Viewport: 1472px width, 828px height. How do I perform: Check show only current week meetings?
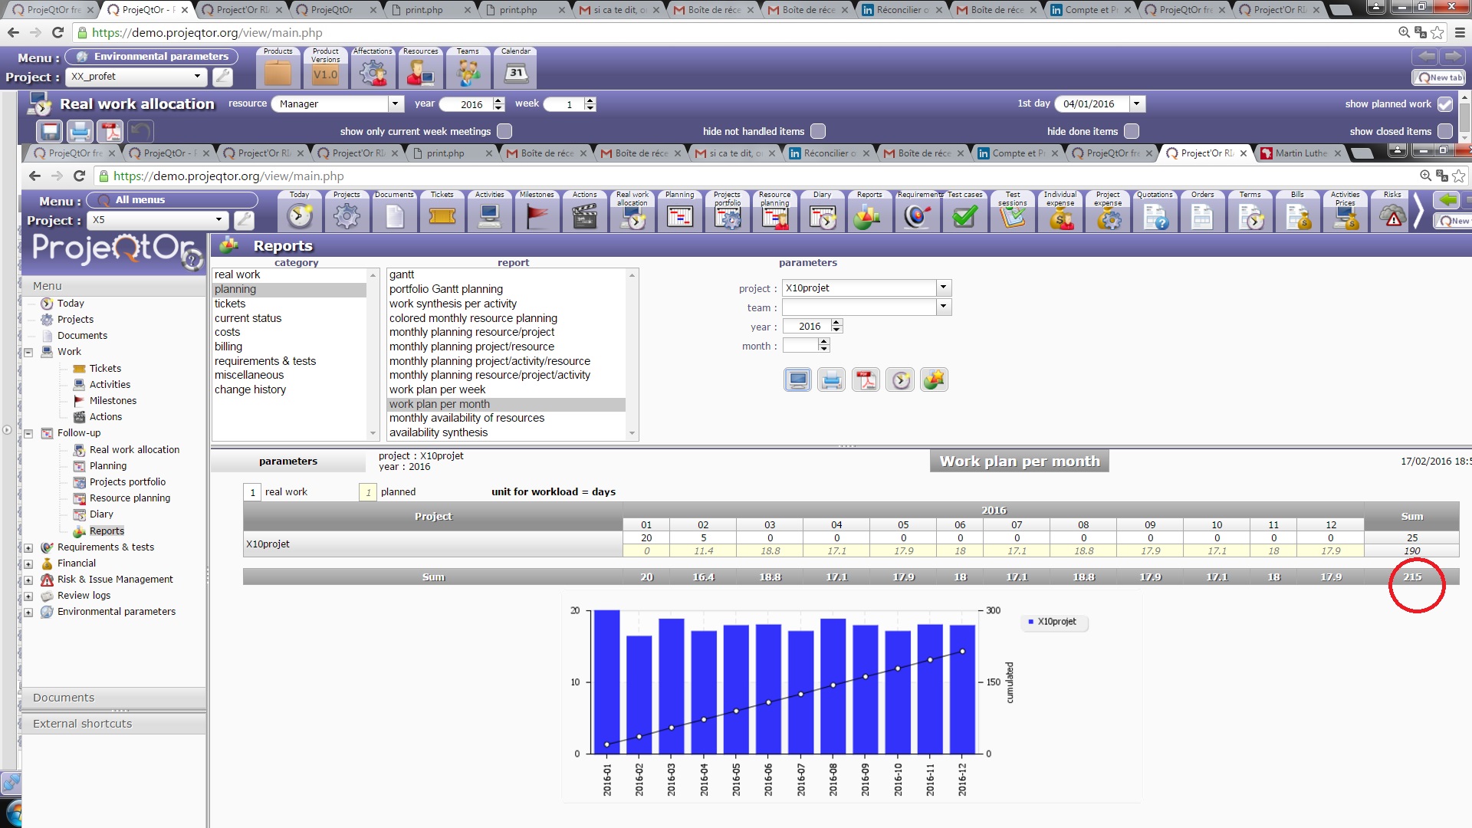504,131
